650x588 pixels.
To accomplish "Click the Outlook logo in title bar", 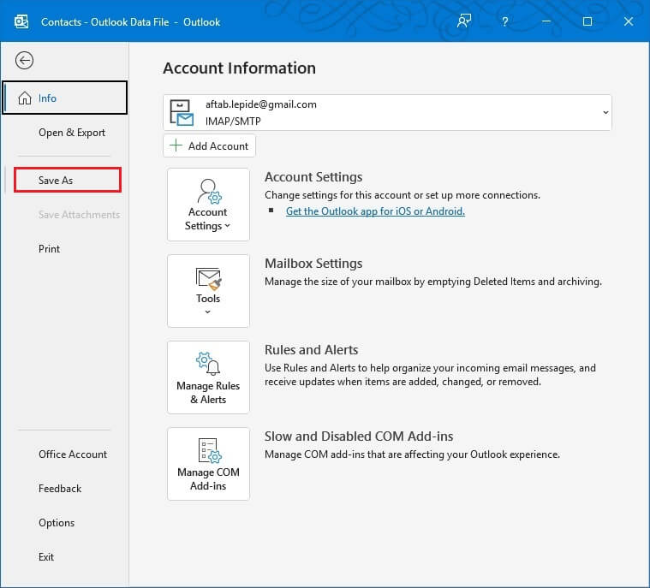I will tap(21, 21).
